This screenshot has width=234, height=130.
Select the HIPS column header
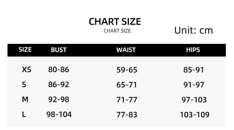[193, 50]
